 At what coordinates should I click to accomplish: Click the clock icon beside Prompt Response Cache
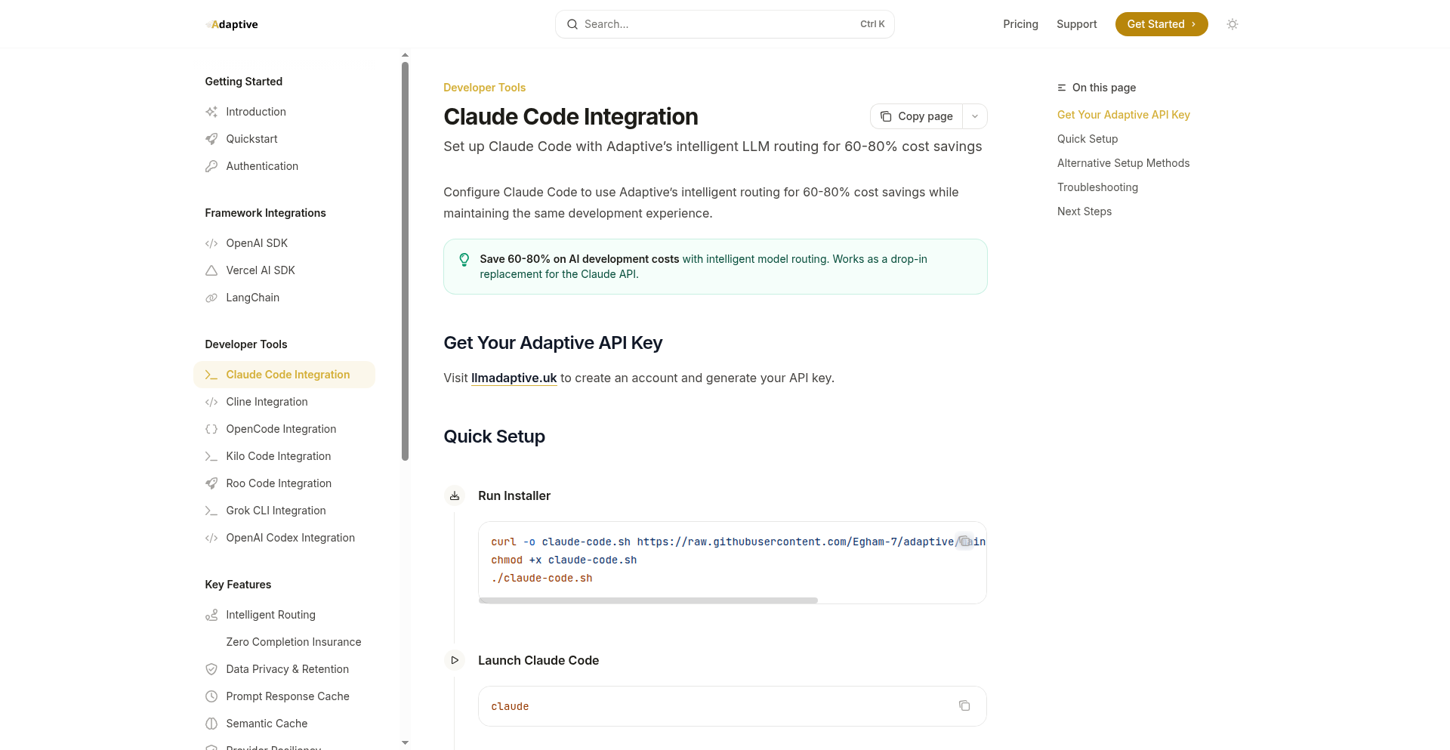[x=211, y=696]
